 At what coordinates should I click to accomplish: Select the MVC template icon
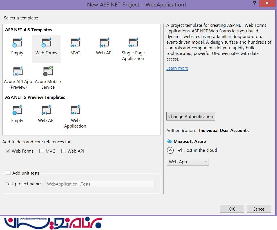[x=75, y=43]
